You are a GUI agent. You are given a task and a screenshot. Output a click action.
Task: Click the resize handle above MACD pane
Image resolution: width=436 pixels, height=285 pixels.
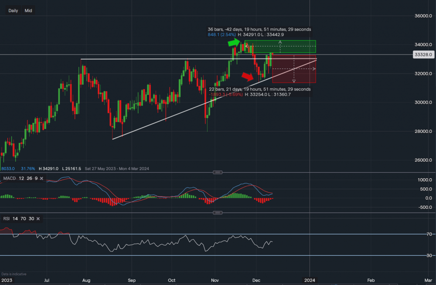pos(217,173)
